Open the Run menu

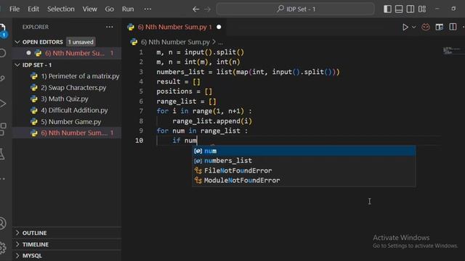point(128,9)
